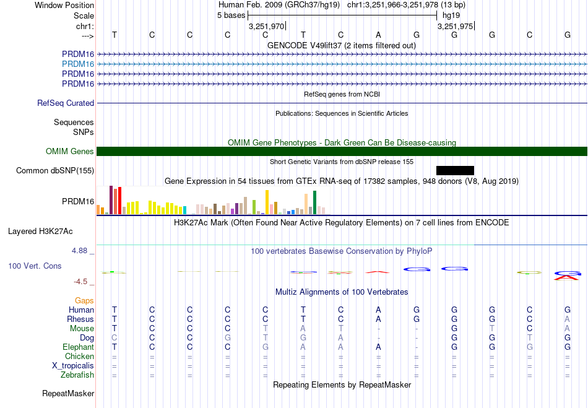Click the cyan bar in GTEx chart
The height and width of the screenshot is (408, 588).
[184, 211]
